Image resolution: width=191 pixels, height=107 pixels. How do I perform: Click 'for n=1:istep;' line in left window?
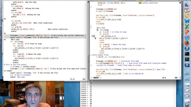click(17, 42)
